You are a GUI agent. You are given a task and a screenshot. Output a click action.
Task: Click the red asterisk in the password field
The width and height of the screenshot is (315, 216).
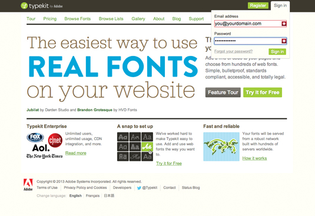coord(284,41)
